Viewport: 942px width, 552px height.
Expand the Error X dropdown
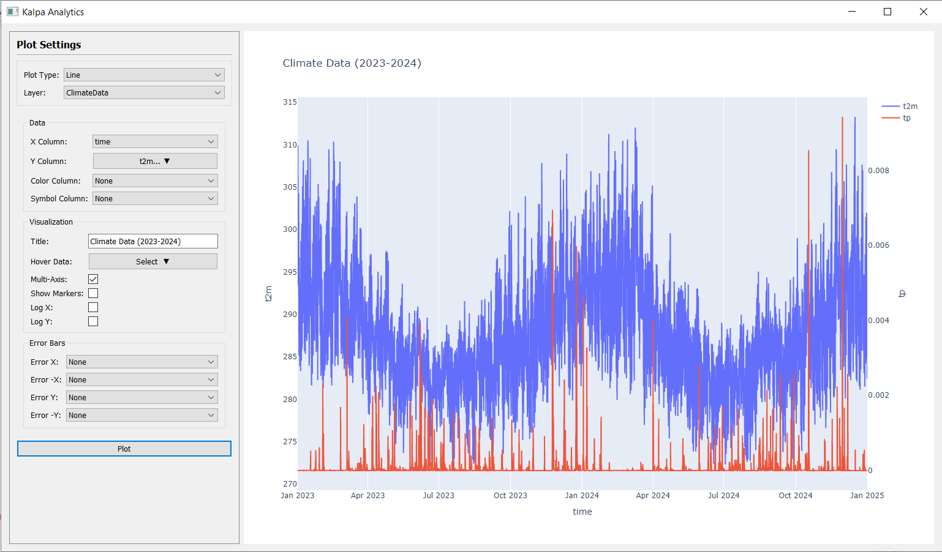[141, 362]
